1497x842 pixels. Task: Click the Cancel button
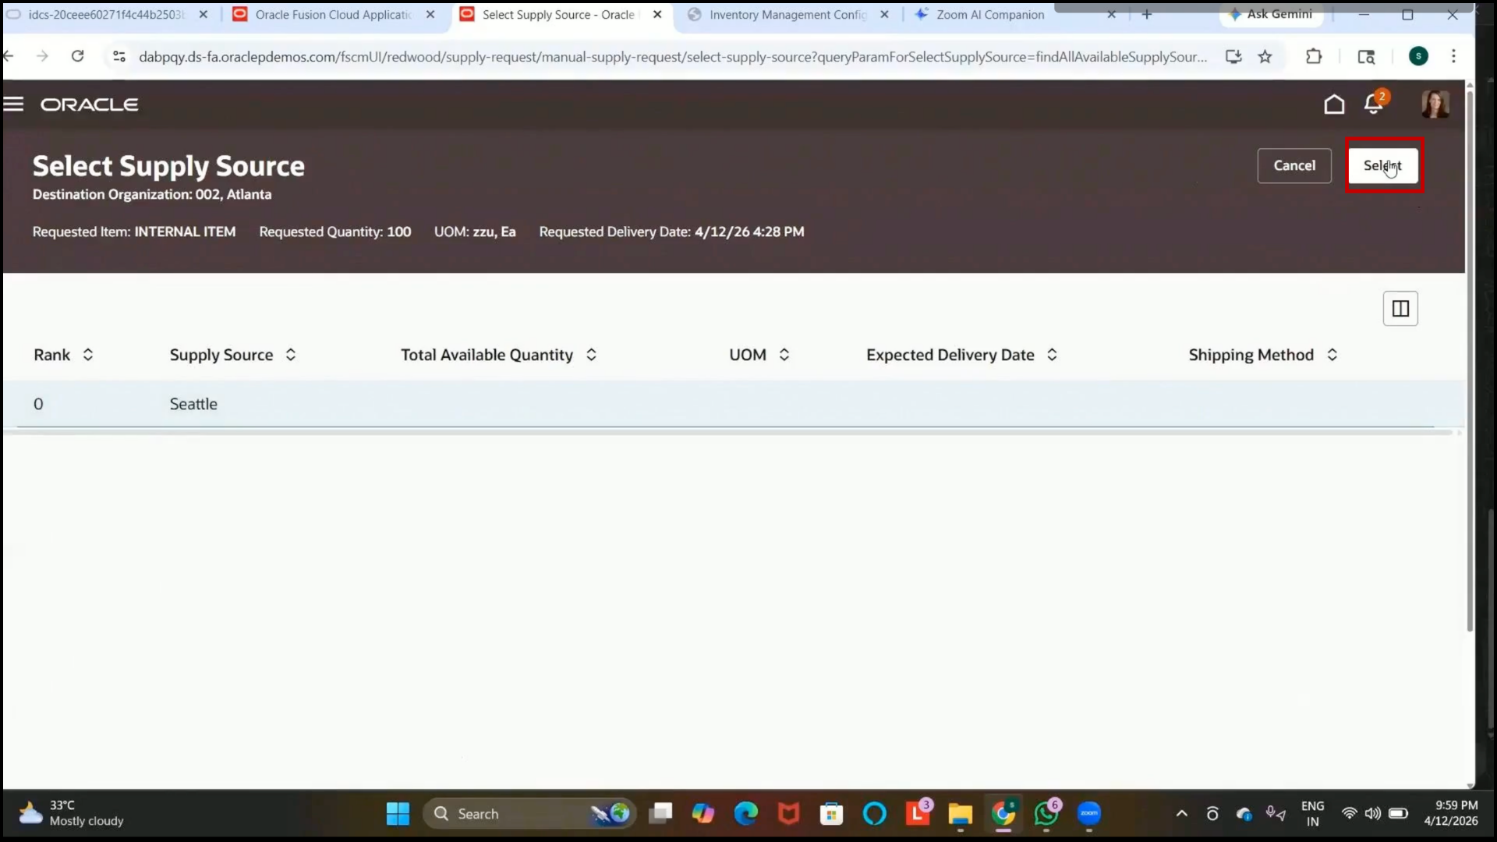[1294, 165]
